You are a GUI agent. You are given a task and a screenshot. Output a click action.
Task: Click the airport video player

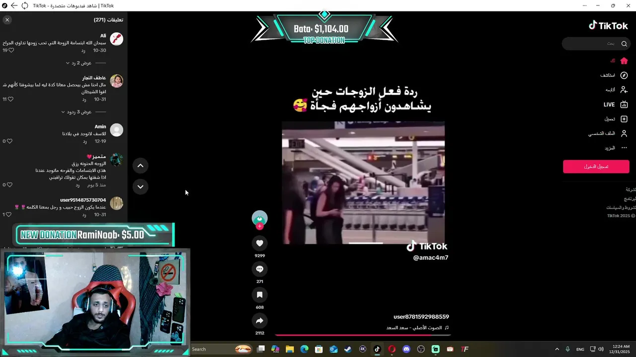point(363,182)
